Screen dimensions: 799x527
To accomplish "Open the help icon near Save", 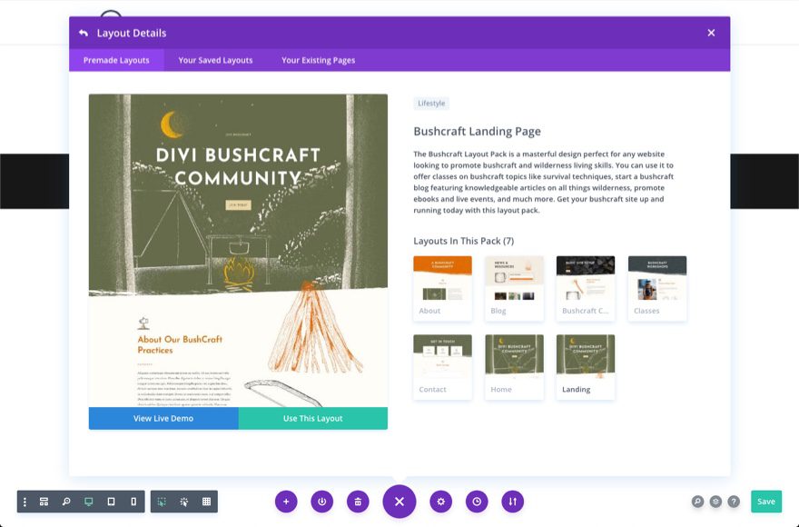I will click(734, 501).
